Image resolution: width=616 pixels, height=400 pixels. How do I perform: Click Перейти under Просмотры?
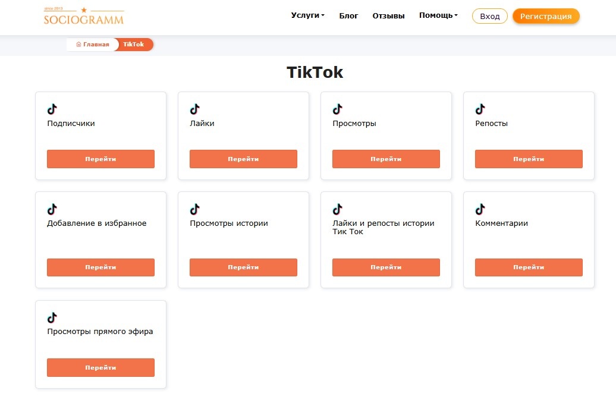pyautogui.click(x=386, y=159)
